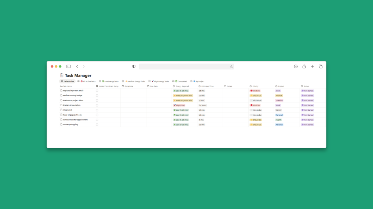Show the tab overview icon
Viewport: 373px width, 209px height.
click(x=321, y=67)
